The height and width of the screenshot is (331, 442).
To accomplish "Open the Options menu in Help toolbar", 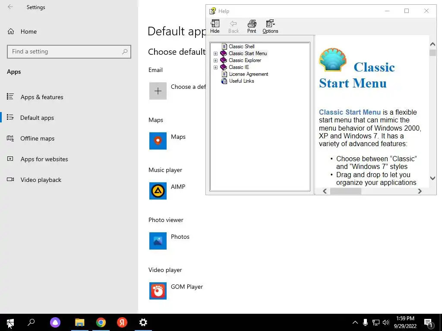I will [x=270, y=26].
